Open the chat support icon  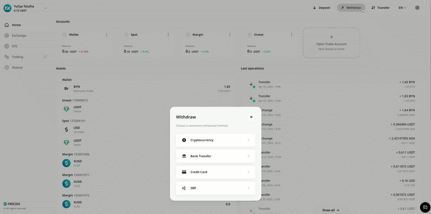click(x=425, y=207)
